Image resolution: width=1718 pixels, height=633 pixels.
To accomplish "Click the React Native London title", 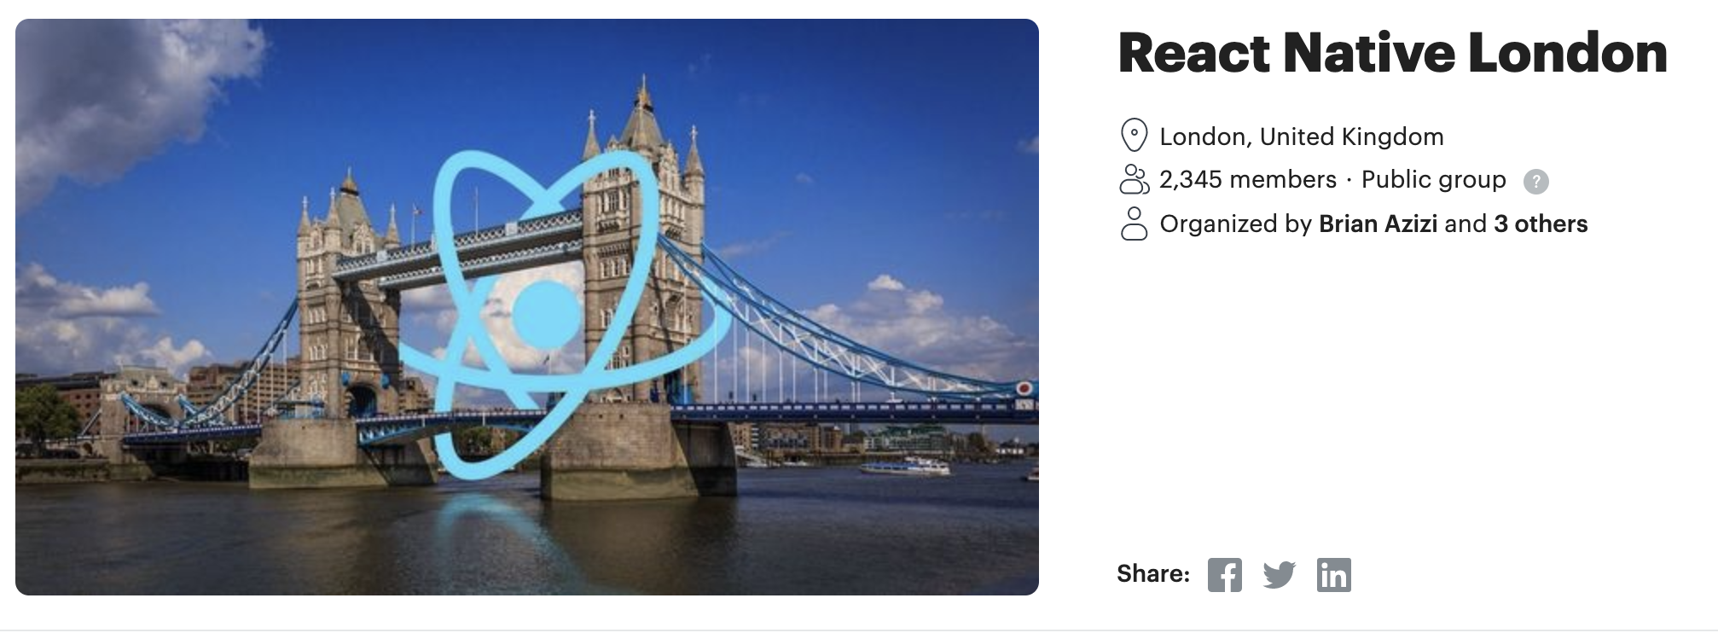I will click(1392, 53).
